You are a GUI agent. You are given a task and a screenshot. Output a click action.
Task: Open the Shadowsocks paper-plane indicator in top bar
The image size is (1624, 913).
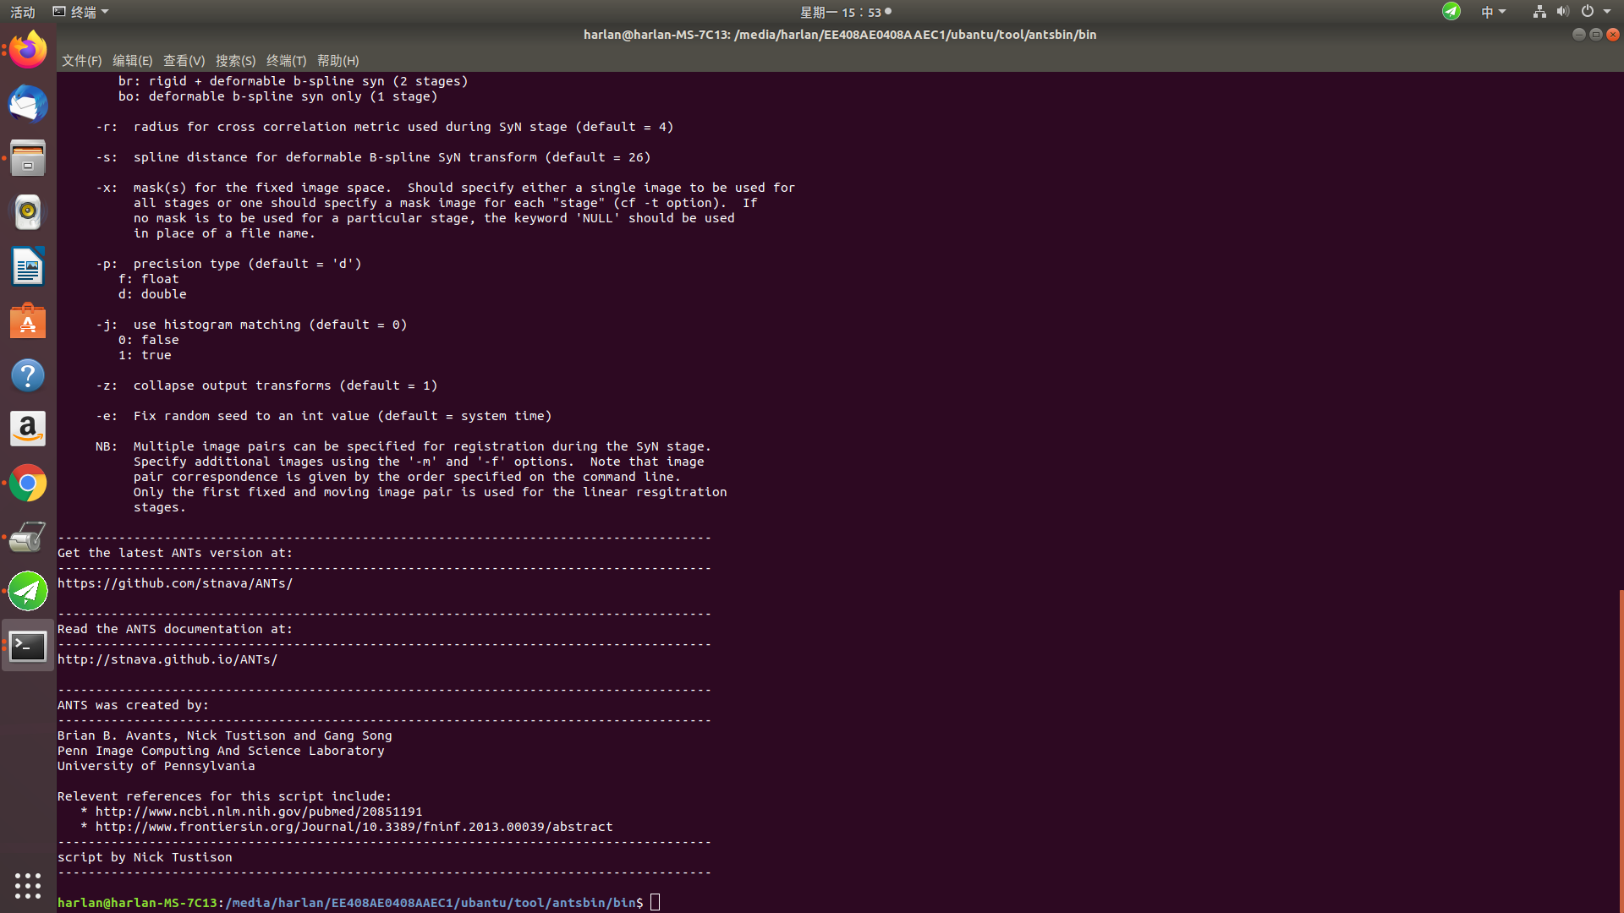click(x=1451, y=12)
